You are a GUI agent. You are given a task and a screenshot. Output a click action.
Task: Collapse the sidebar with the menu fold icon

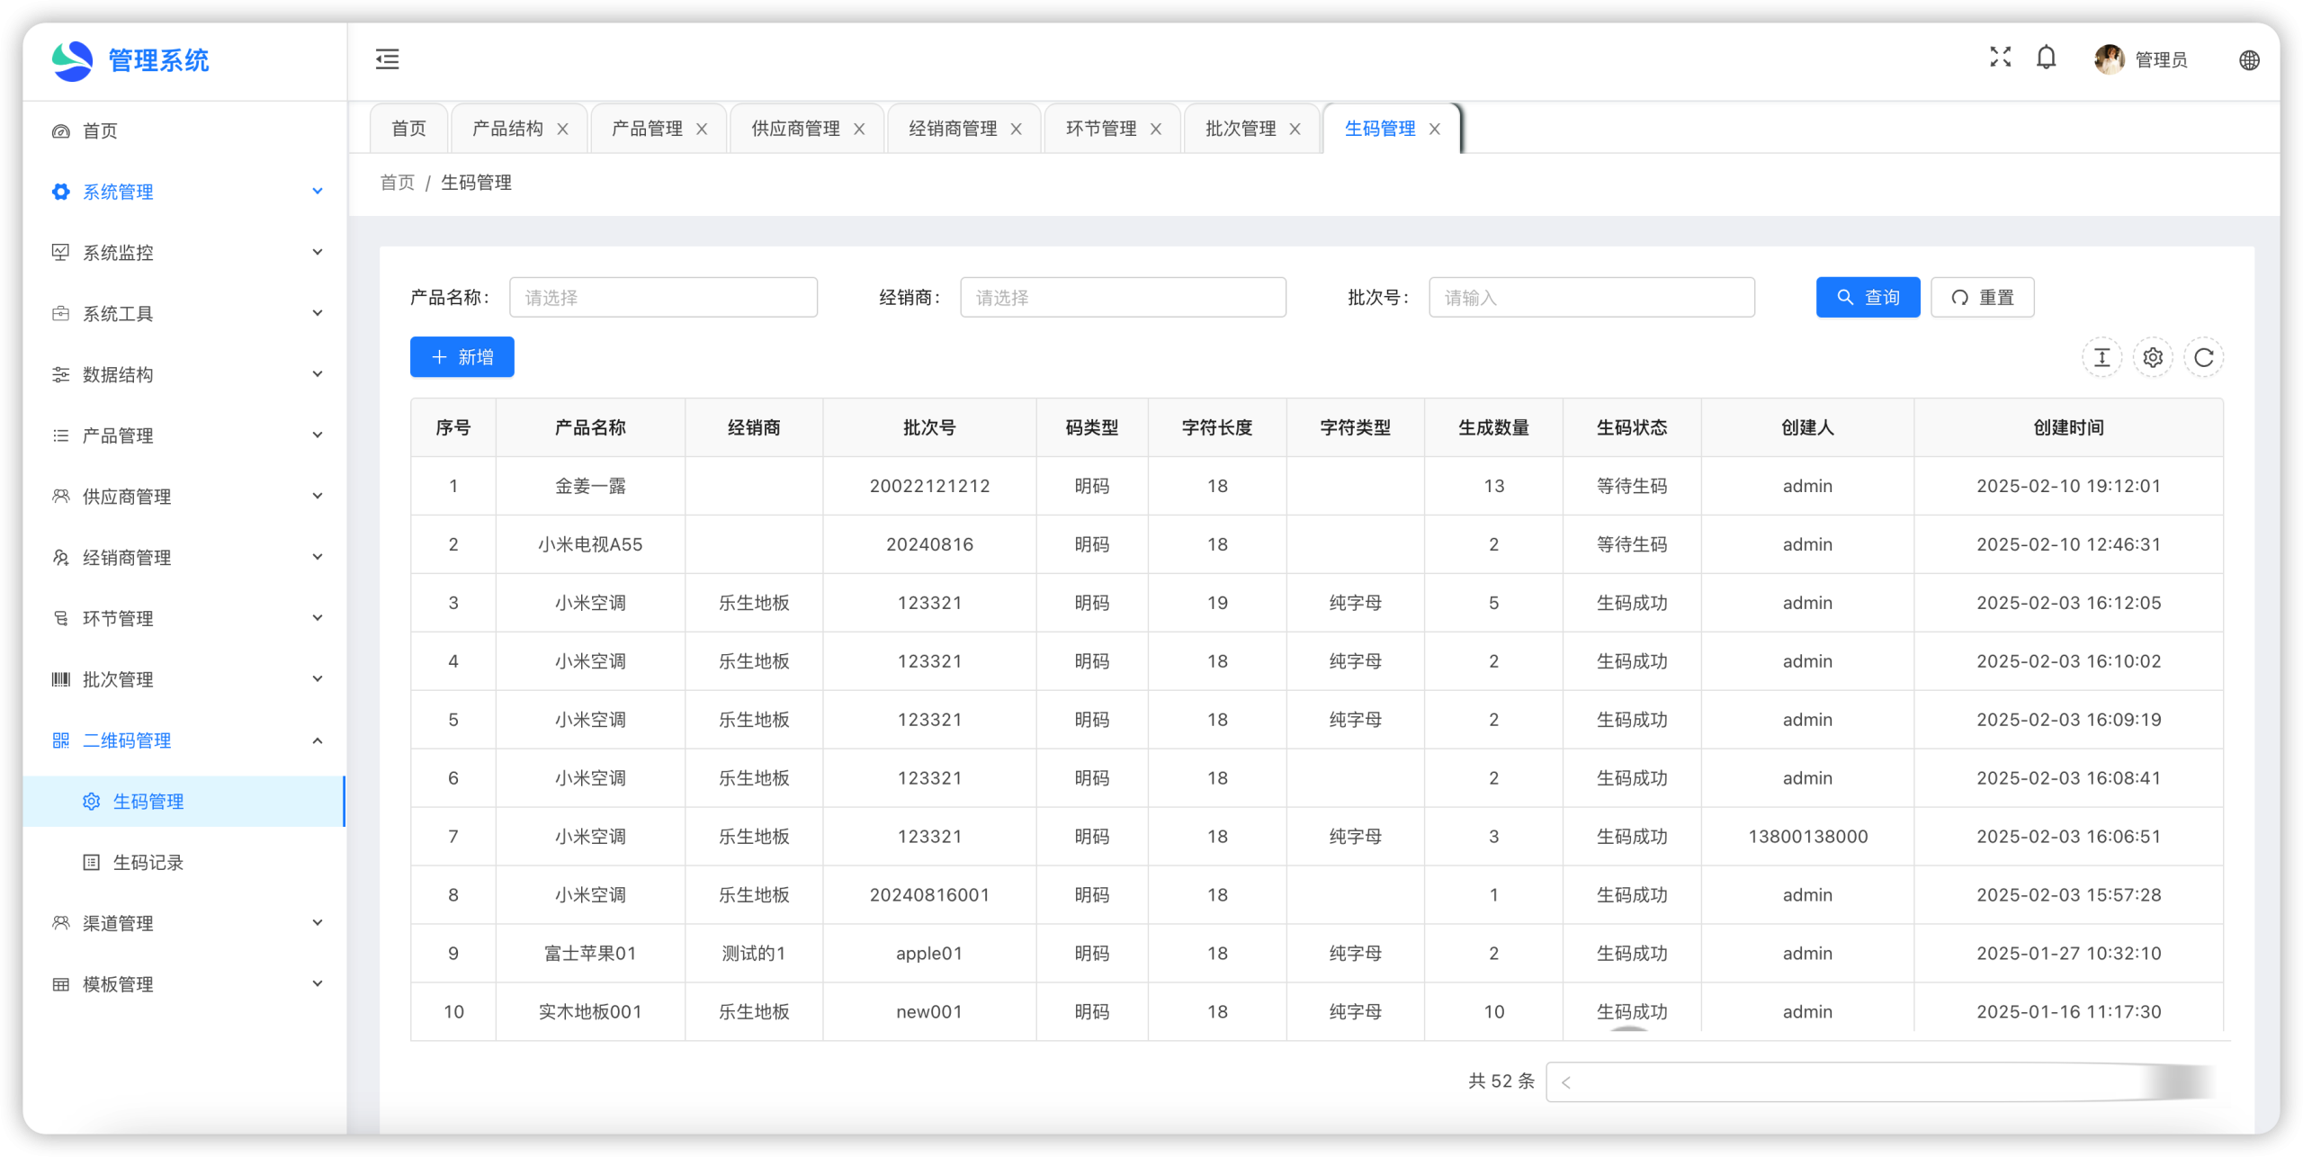(x=387, y=59)
